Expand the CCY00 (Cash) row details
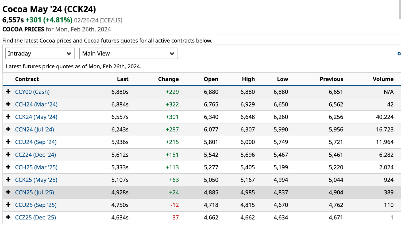This screenshot has width=401, height=232. [8, 92]
